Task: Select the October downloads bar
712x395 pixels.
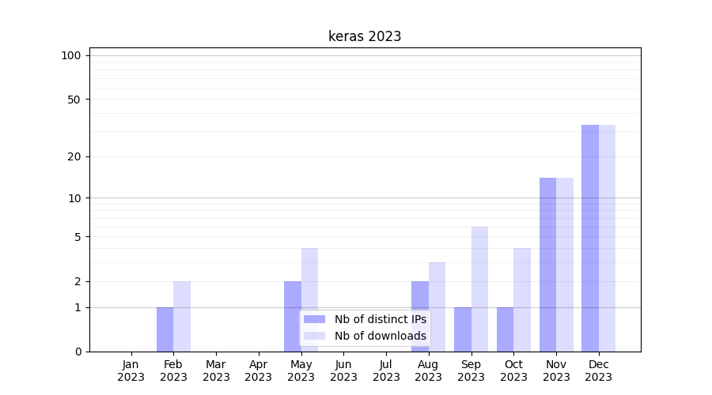Action: pos(522,300)
